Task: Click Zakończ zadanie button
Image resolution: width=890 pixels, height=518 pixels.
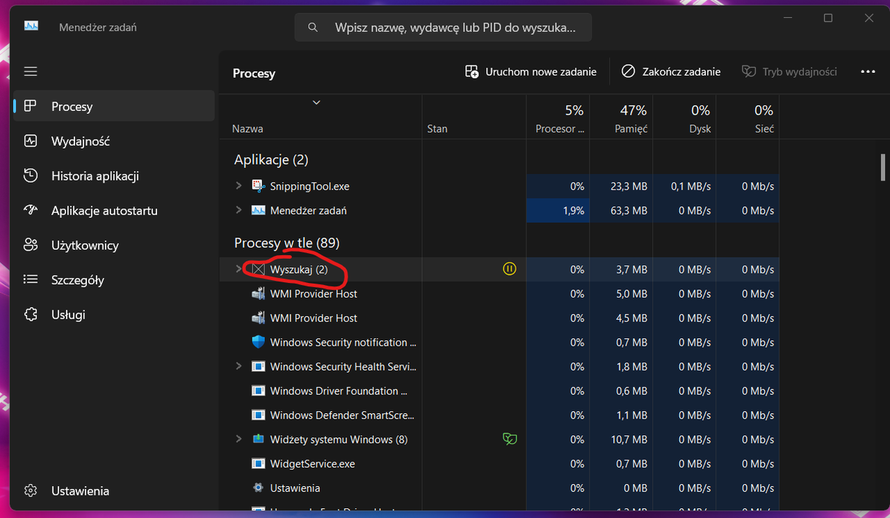Action: pyautogui.click(x=671, y=72)
